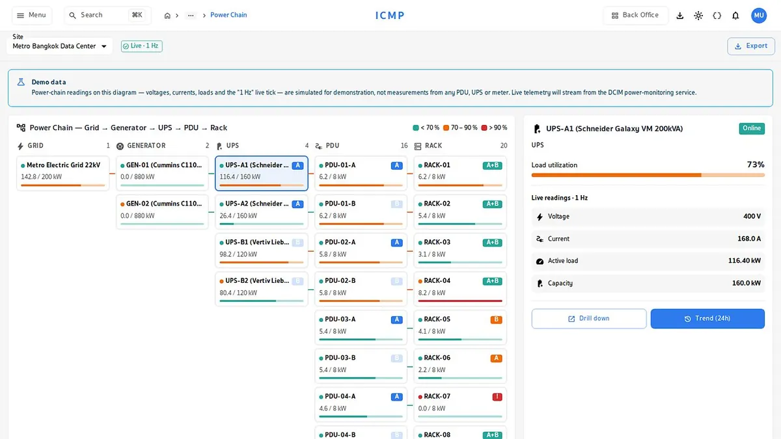The width and height of the screenshot is (781, 439).
Task: Click the Demo data flask icon
Action: [x=21, y=82]
